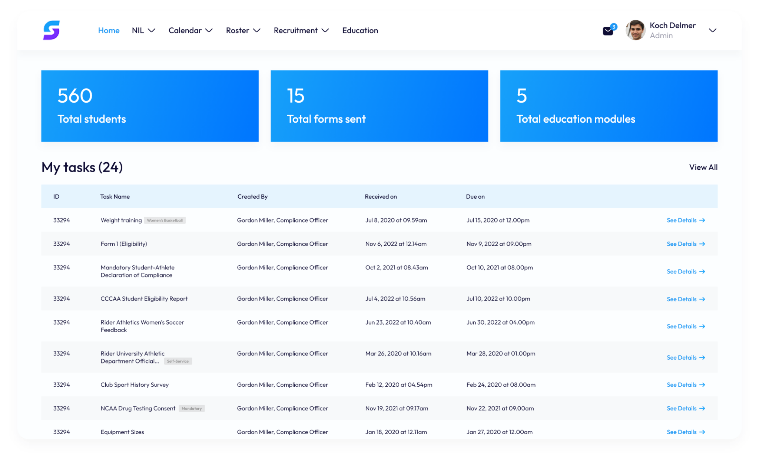Click the Self-Service tag on Rider University task
Viewport: 759px width, 462px height.
[178, 361]
